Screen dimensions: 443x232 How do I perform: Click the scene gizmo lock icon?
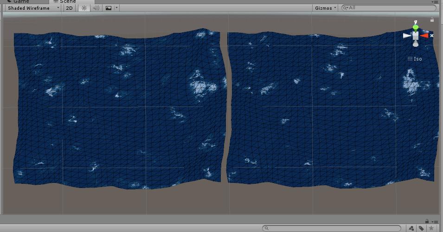(432, 20)
